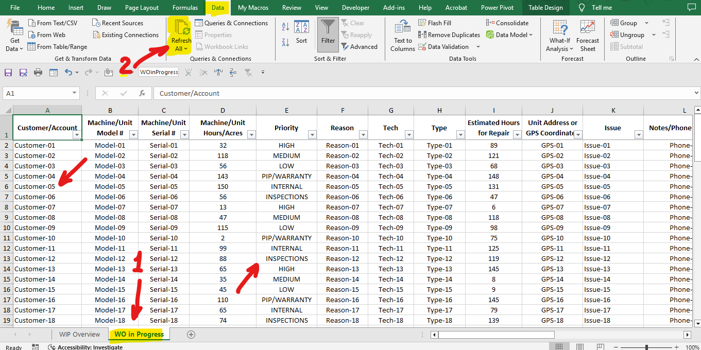
Task: Switch to the Table Design ribbon tab
Action: [x=546, y=7]
